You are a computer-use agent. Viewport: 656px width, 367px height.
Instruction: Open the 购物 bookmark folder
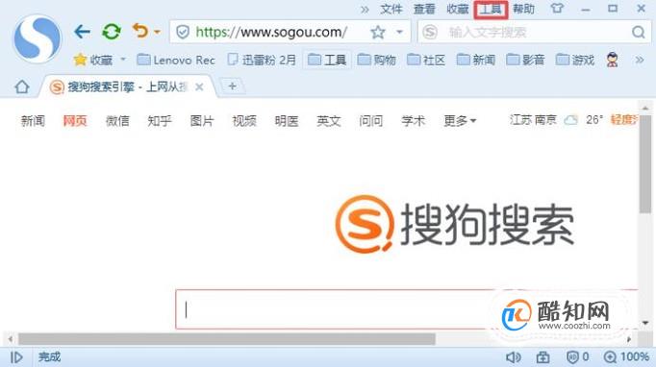377,61
